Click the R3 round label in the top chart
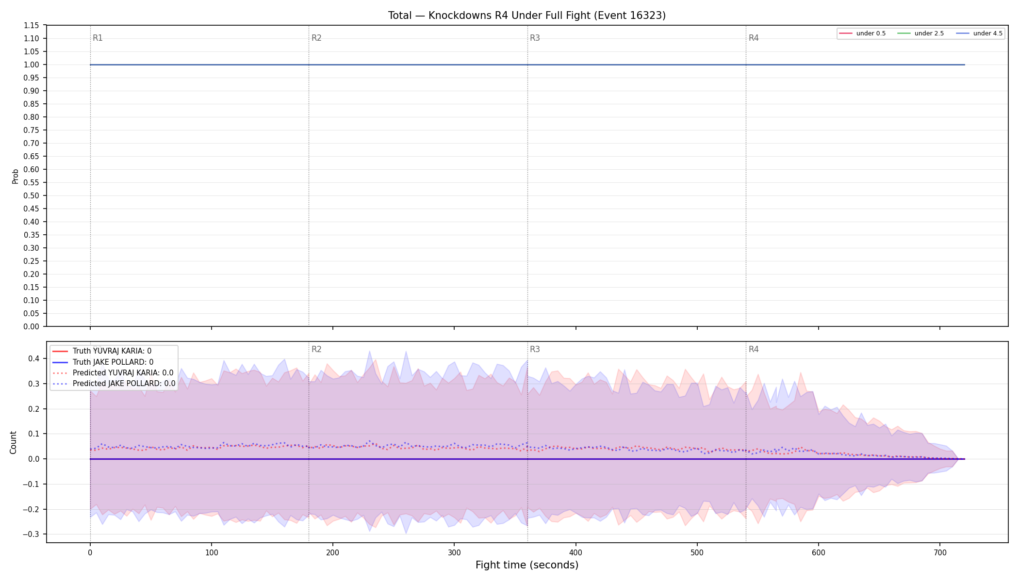 point(535,38)
